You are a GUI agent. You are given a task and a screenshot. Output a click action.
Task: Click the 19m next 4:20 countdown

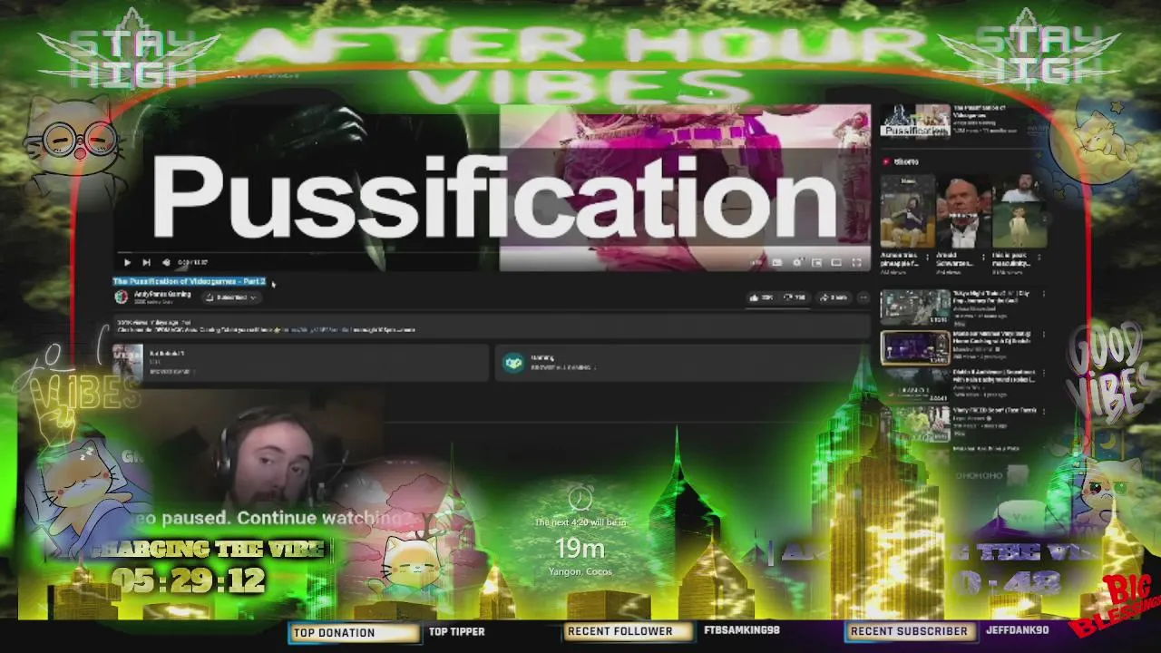[580, 548]
